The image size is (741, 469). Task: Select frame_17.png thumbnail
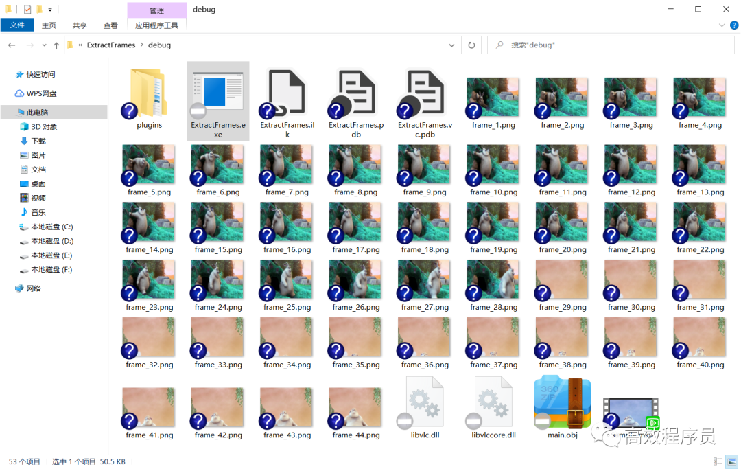coord(355,222)
